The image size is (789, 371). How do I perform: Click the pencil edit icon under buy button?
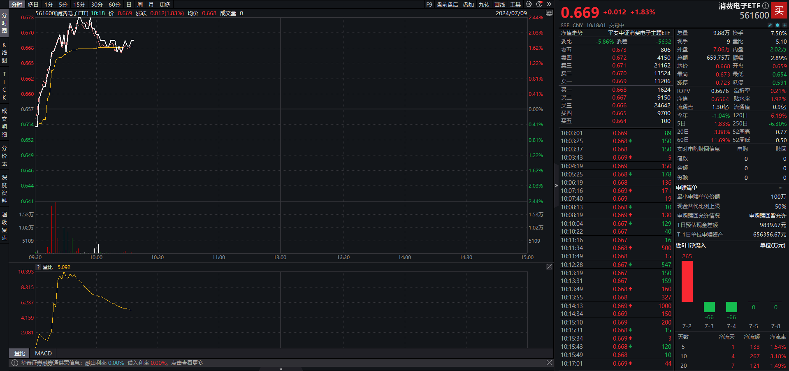point(770,25)
